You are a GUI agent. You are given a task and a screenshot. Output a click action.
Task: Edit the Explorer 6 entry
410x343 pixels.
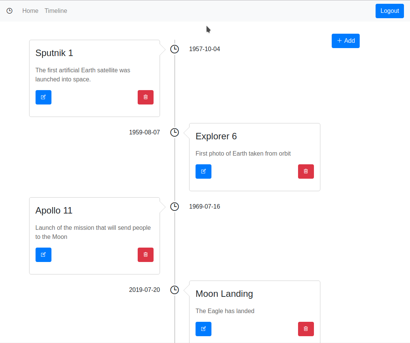click(x=203, y=171)
